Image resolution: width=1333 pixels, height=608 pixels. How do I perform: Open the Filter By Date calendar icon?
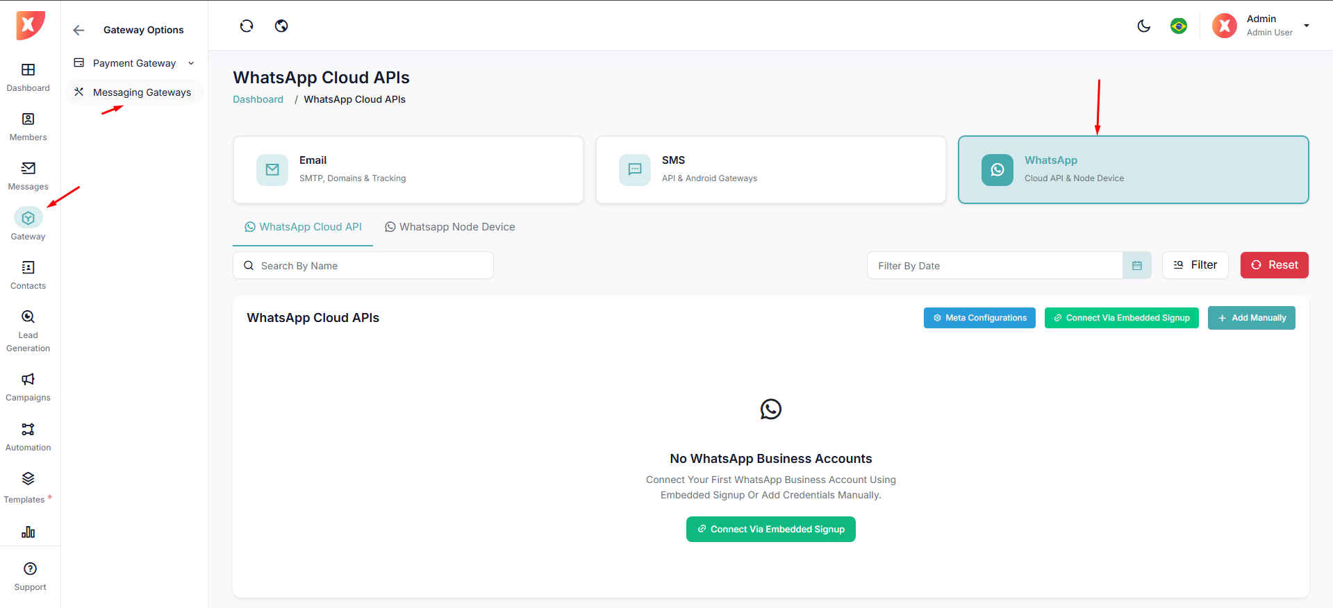pos(1137,266)
